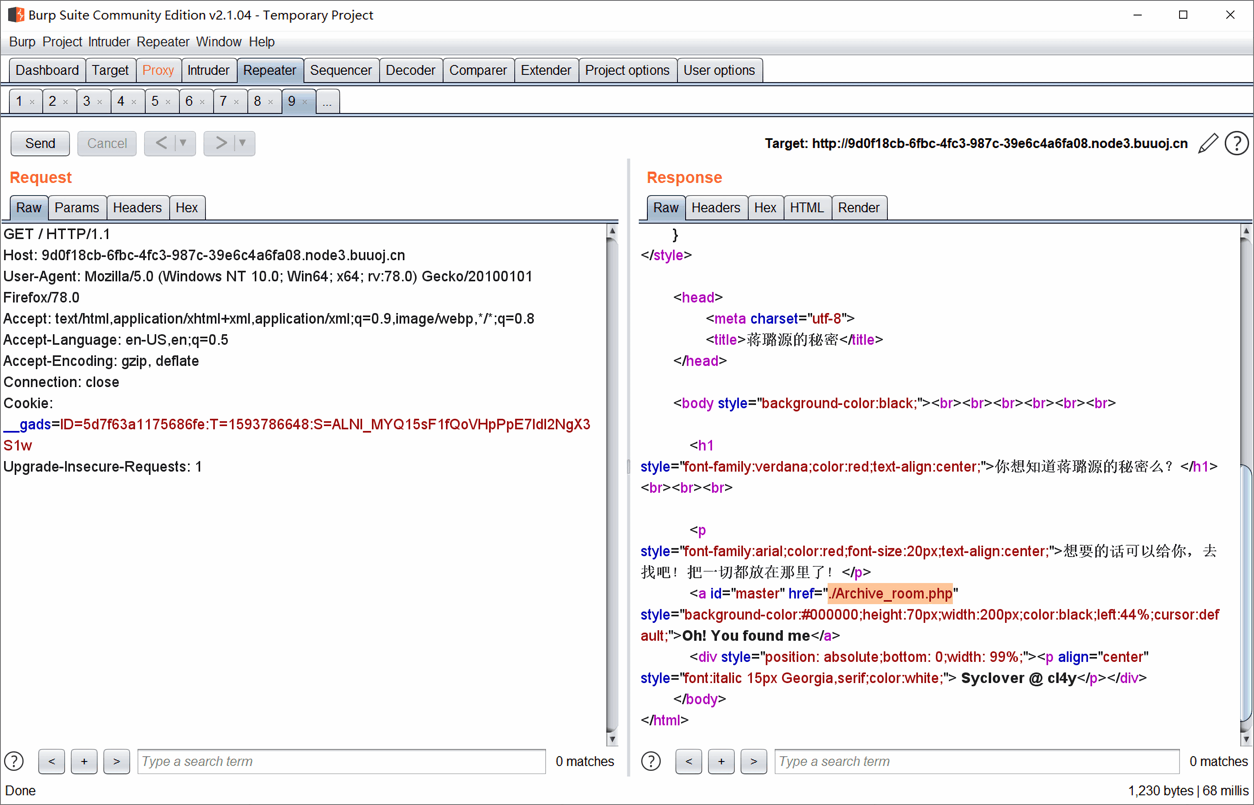The width and height of the screenshot is (1254, 805).
Task: Show response Hex view
Action: point(765,208)
